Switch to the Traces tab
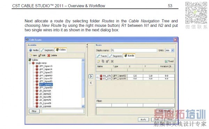209x129 pixels. coord(102,56)
